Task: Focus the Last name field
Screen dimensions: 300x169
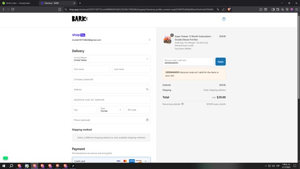Action: click(x=131, y=69)
